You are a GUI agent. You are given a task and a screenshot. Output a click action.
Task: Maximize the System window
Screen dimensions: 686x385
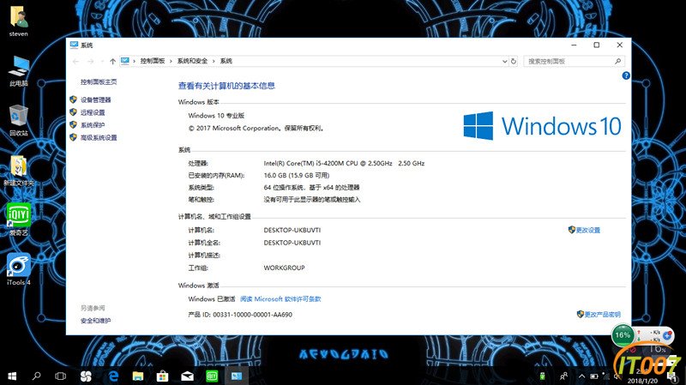[596, 45]
